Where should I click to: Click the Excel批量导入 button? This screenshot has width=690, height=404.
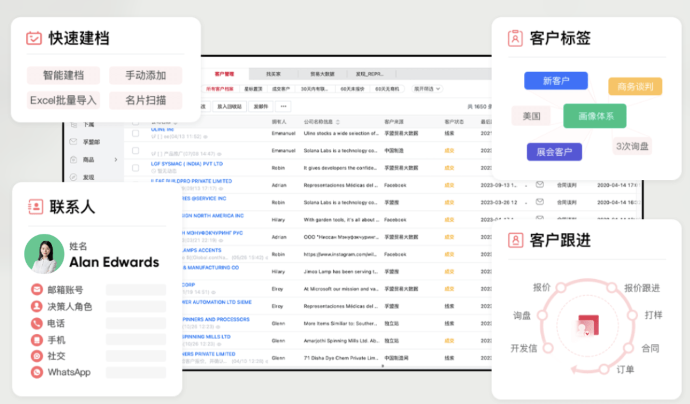63,100
